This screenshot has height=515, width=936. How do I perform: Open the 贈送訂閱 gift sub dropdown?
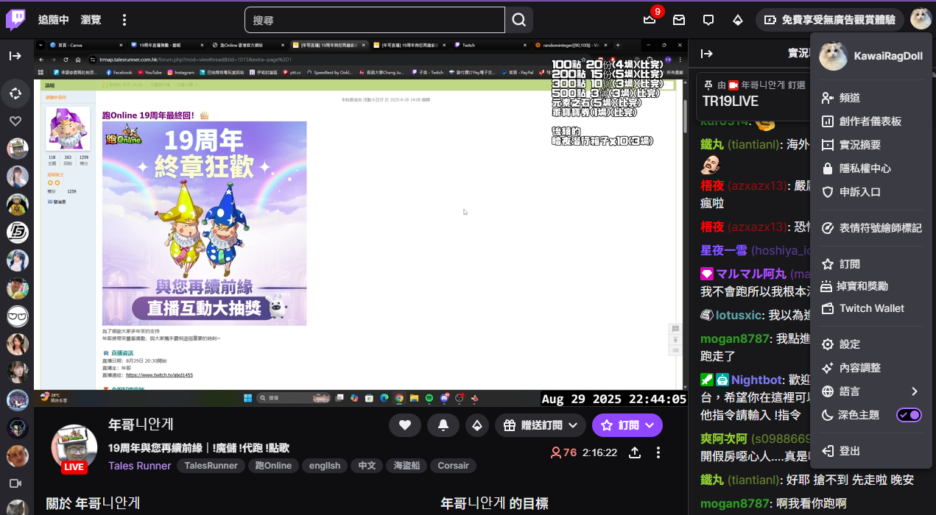(x=541, y=425)
